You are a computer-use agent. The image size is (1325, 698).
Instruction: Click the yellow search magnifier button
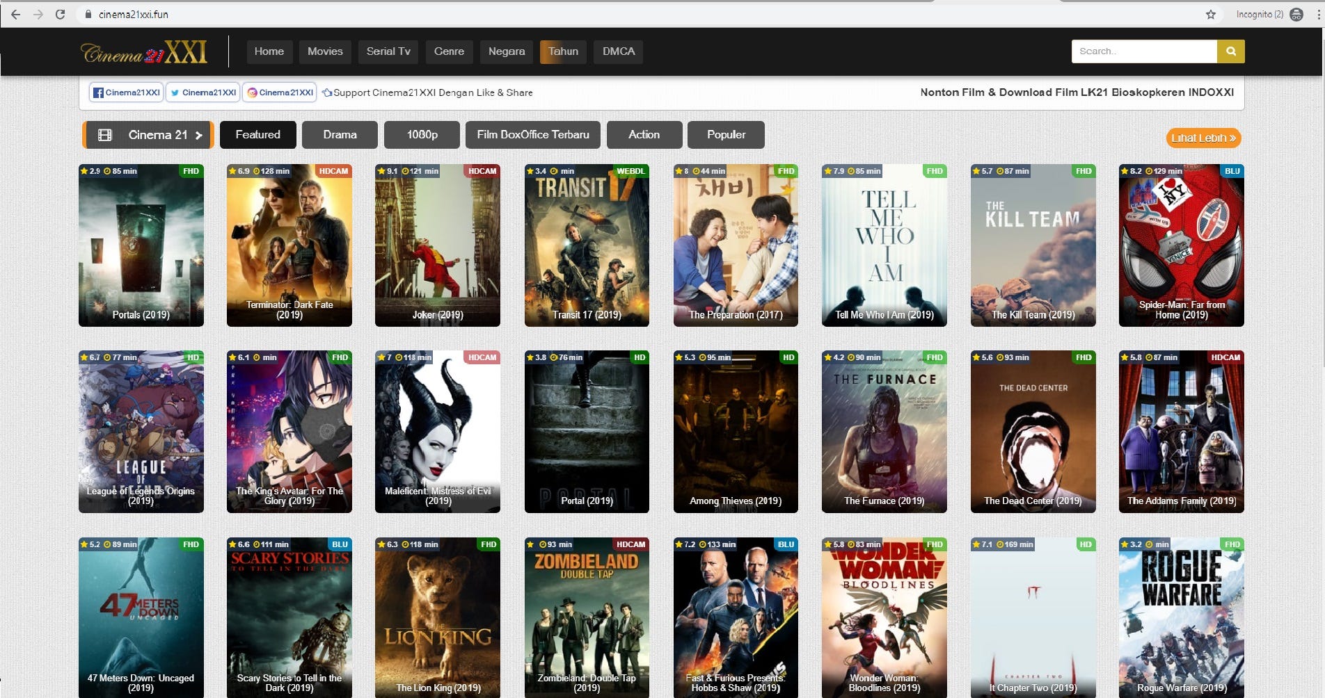[1231, 51]
